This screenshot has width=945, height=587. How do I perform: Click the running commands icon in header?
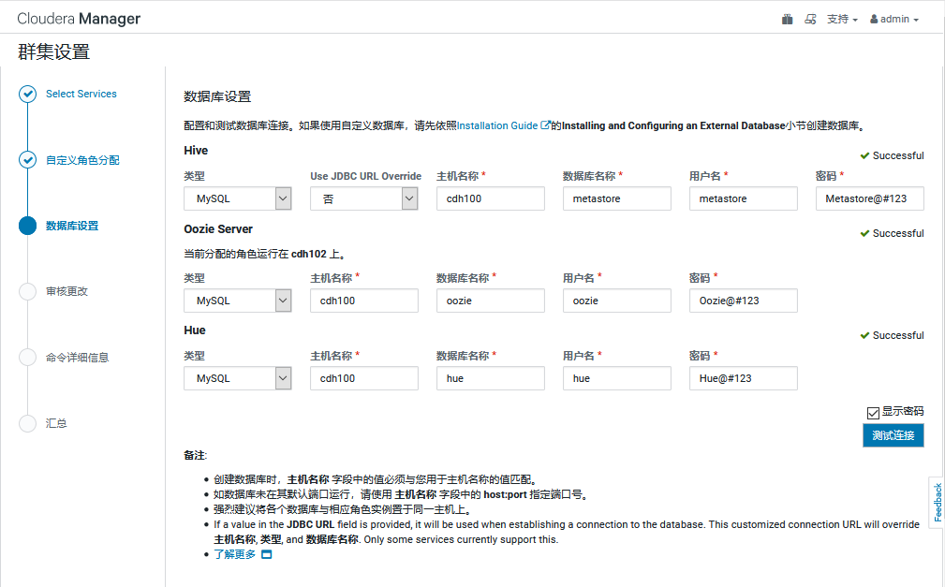pos(810,18)
